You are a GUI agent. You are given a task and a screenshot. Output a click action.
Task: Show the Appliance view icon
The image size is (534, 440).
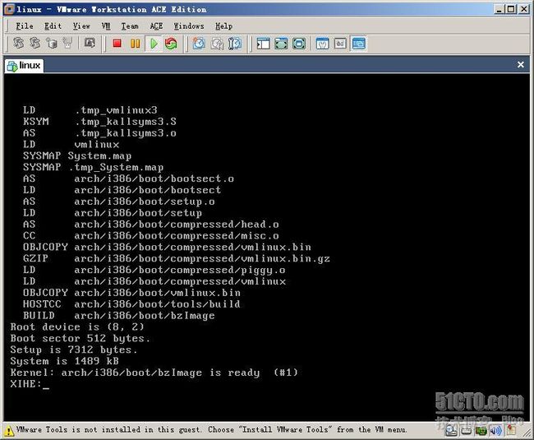340,44
